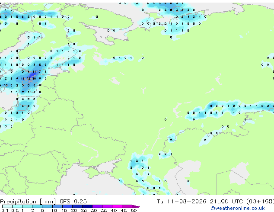Click the '40' legend scale label
Screen dimensions: 274x212
tap(114, 210)
